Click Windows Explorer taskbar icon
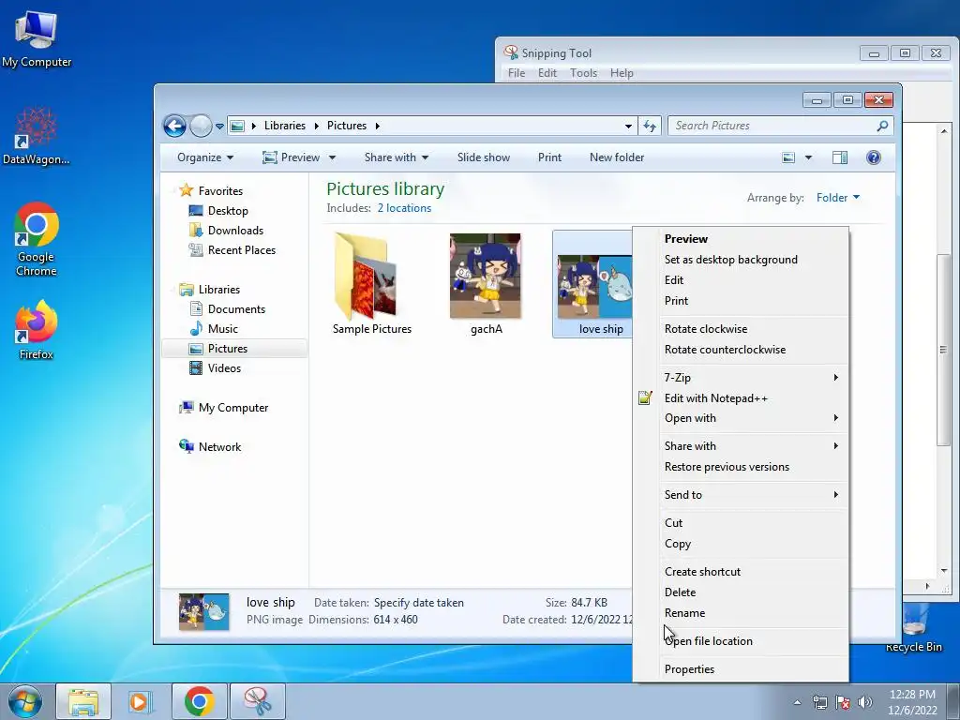The image size is (960, 720). pos(83,701)
